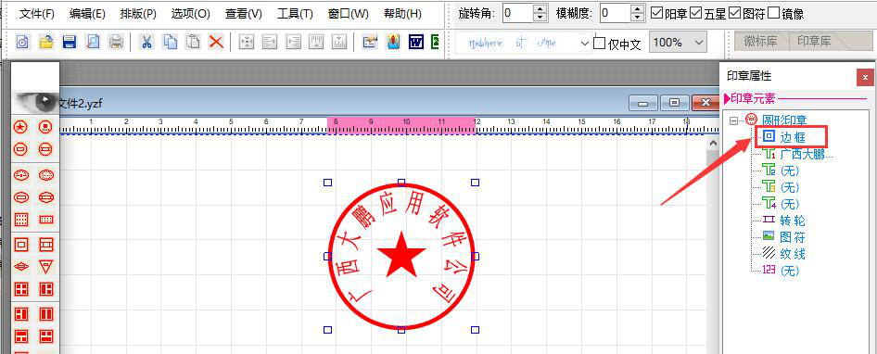Decrease 模糊度 with the down spinner arrow
877x354 pixels.
click(x=637, y=18)
